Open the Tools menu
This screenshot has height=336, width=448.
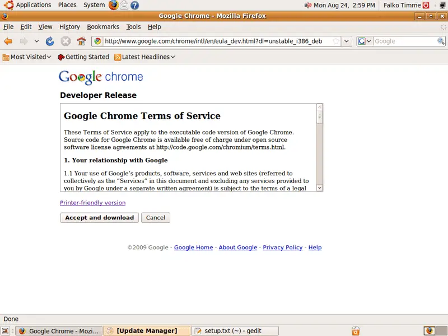coord(133,27)
